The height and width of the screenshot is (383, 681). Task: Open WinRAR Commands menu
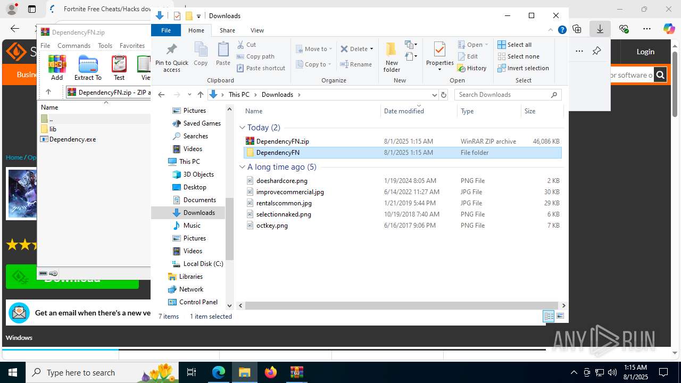coord(74,46)
